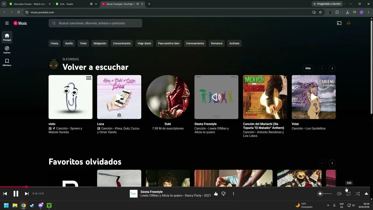Open Discord from the taskbar
373x210 pixels.
tap(41, 205)
